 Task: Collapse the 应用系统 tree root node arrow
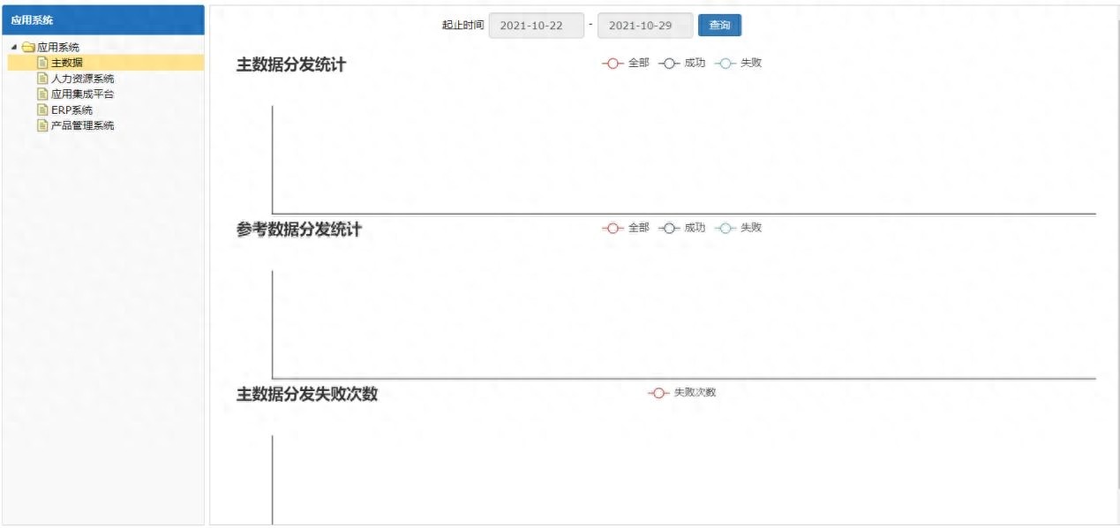14,48
